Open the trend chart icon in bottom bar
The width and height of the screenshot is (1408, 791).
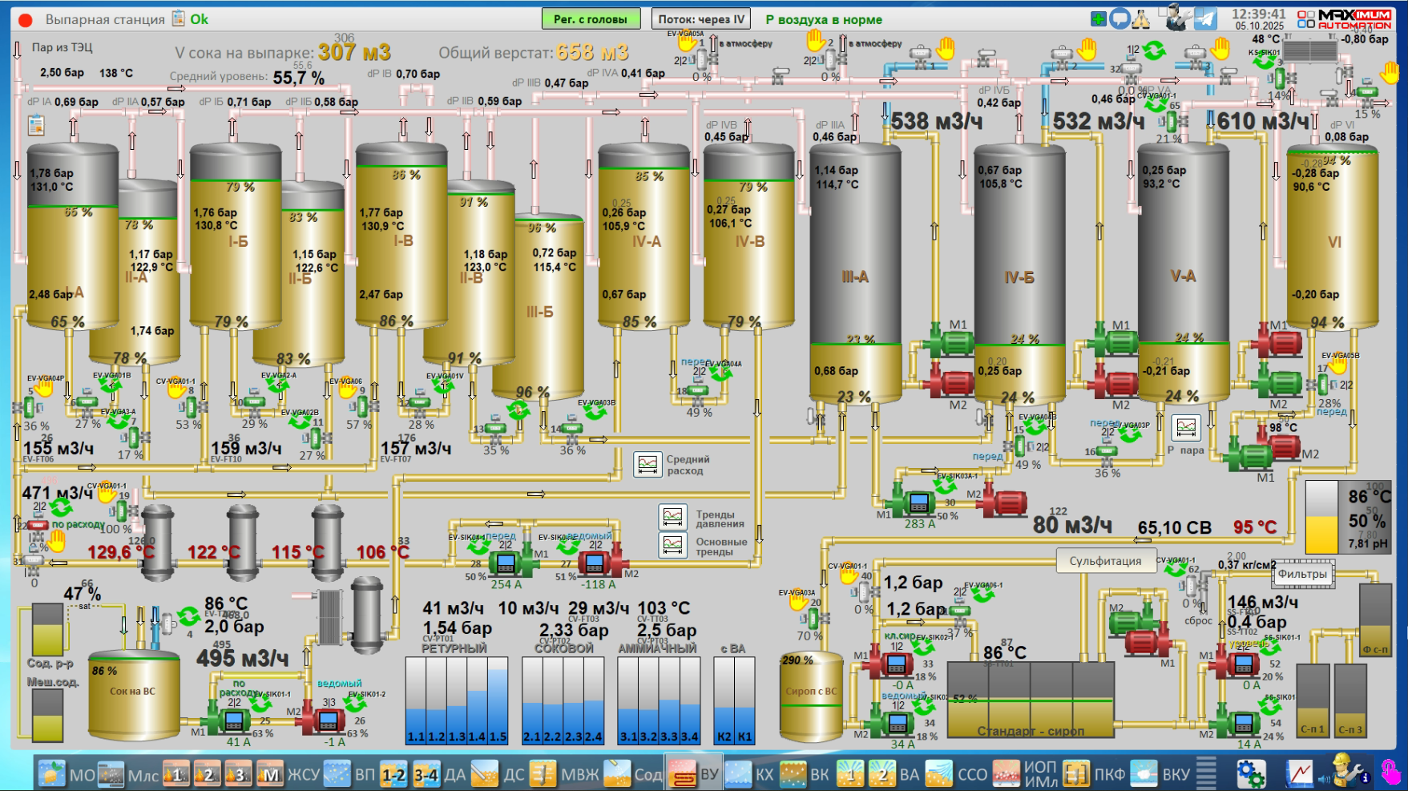click(x=1299, y=774)
